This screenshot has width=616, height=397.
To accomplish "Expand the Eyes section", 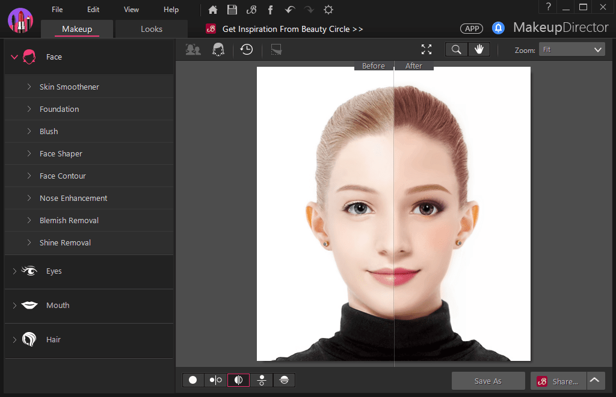I will coord(54,271).
